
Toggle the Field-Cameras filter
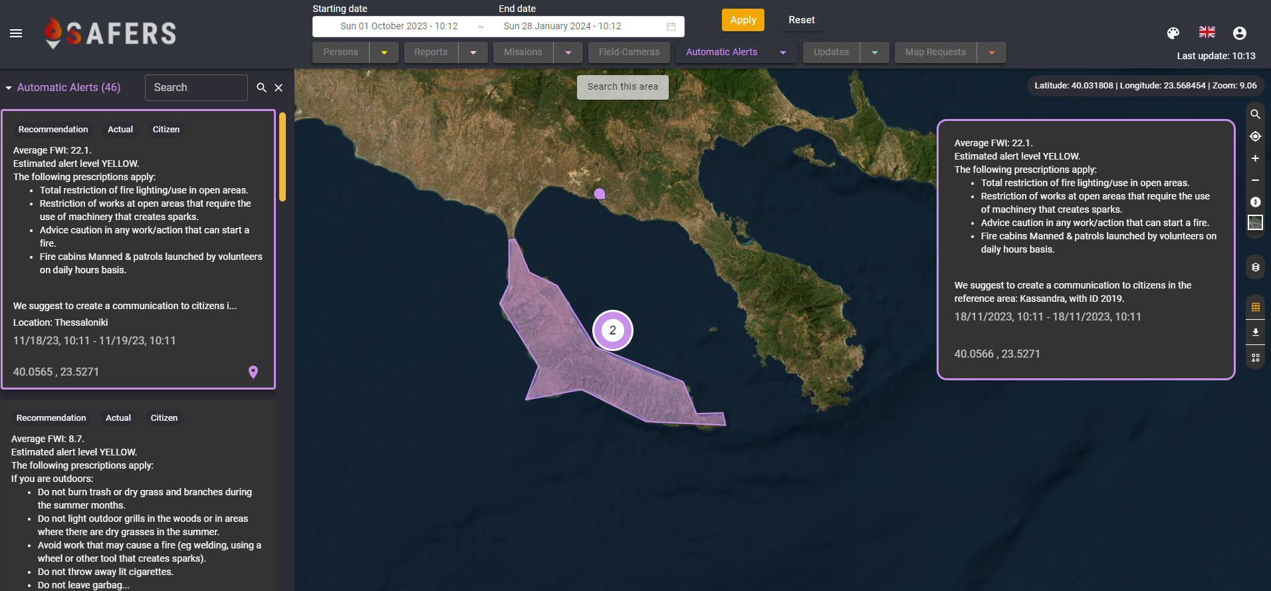click(629, 52)
